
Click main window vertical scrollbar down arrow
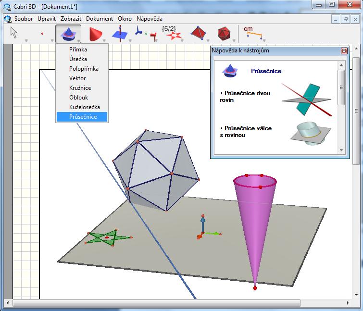tap(357, 295)
